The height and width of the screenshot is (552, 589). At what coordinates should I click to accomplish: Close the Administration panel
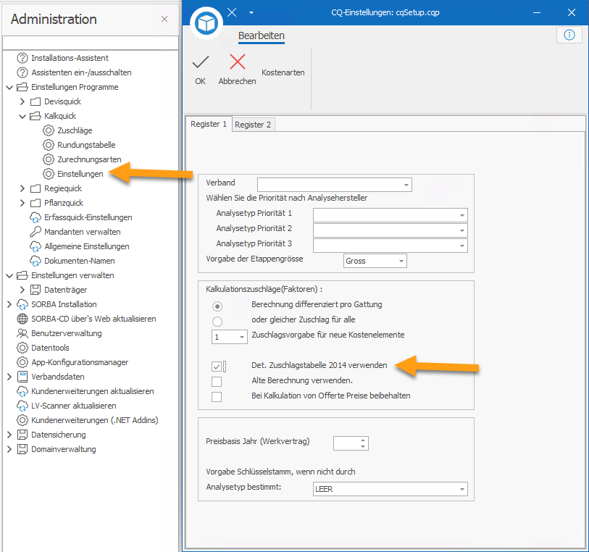(x=164, y=19)
